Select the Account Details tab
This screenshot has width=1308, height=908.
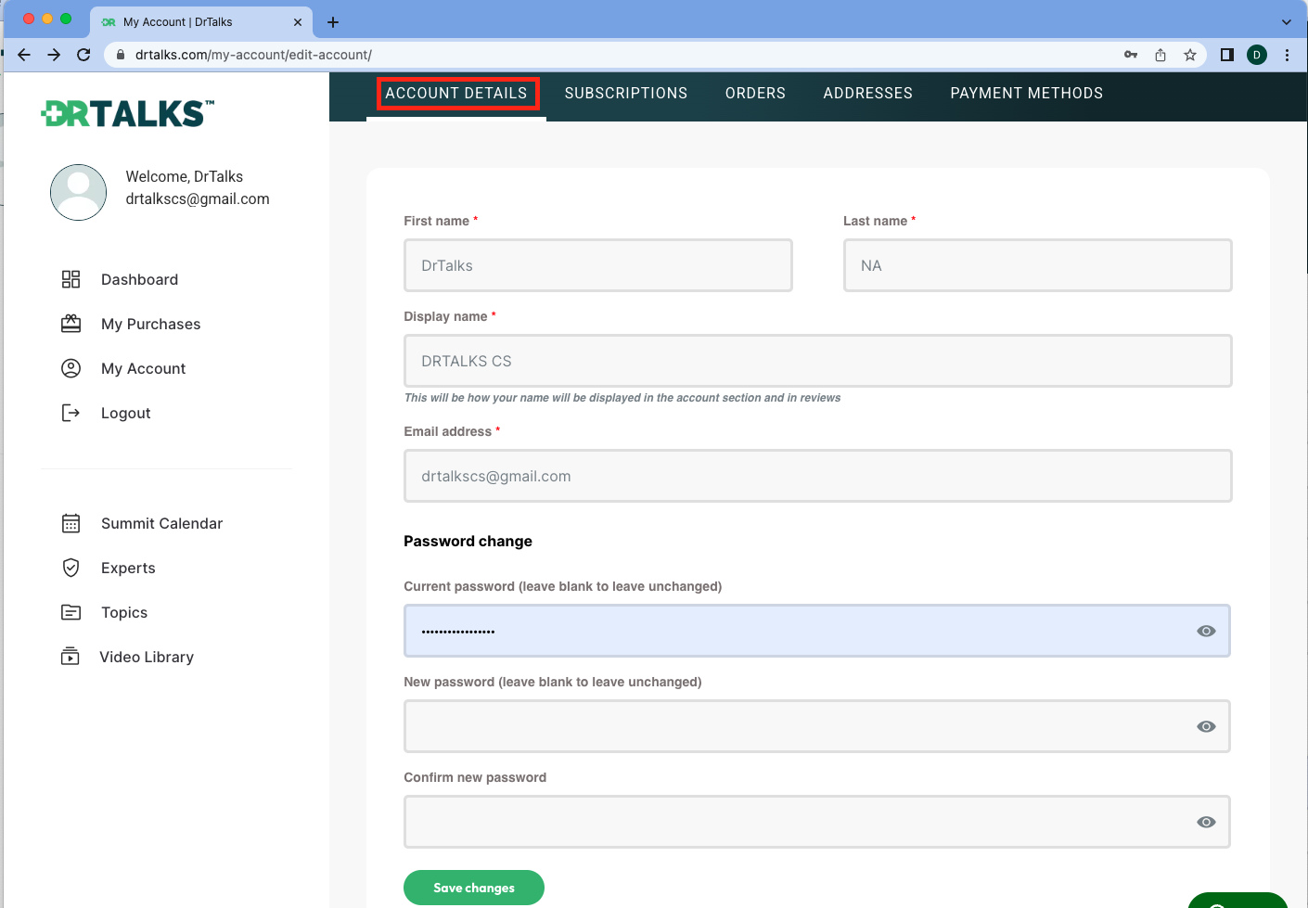456,94
